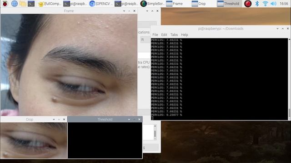
Task: Select the Threshold taskbar item
Action: point(229,4)
